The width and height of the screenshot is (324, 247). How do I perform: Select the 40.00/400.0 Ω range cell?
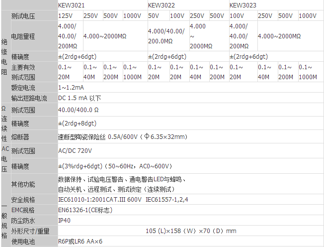click(x=79, y=110)
